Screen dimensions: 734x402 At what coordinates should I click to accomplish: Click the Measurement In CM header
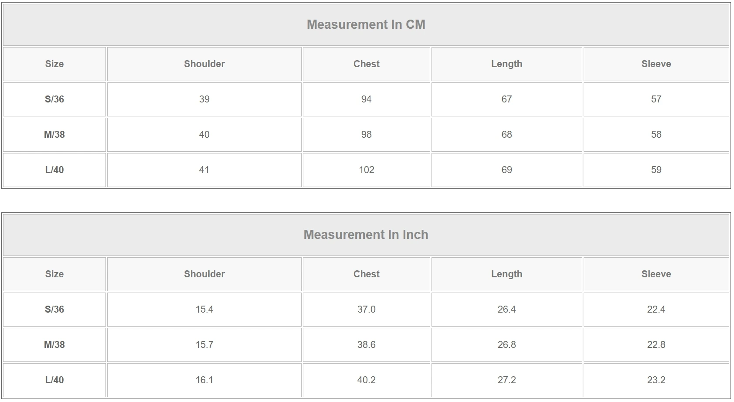click(366, 24)
